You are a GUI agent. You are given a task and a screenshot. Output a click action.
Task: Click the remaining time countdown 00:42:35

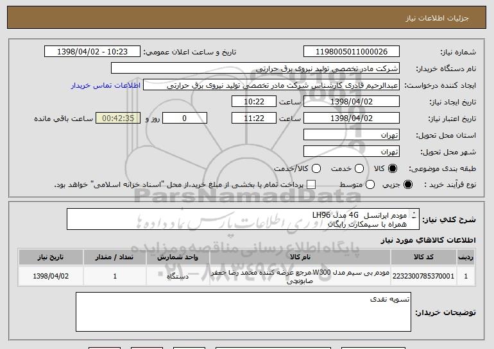118,118
